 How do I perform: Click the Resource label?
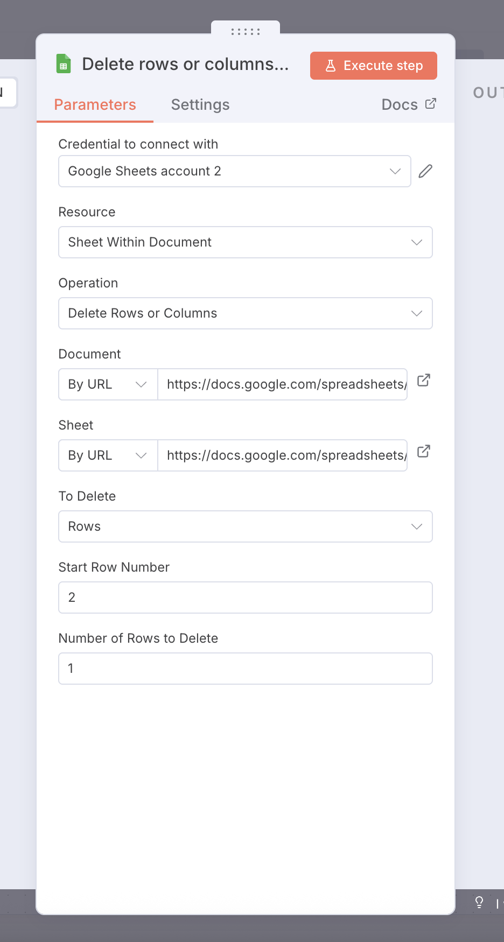pyautogui.click(x=87, y=212)
